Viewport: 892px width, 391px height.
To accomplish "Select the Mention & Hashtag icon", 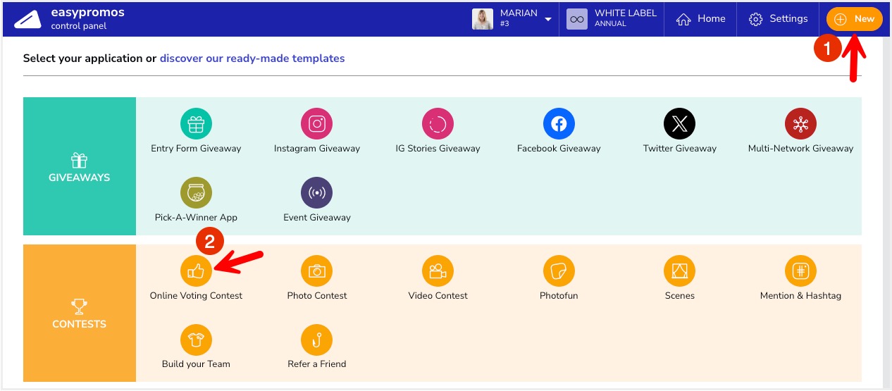I will [x=800, y=271].
